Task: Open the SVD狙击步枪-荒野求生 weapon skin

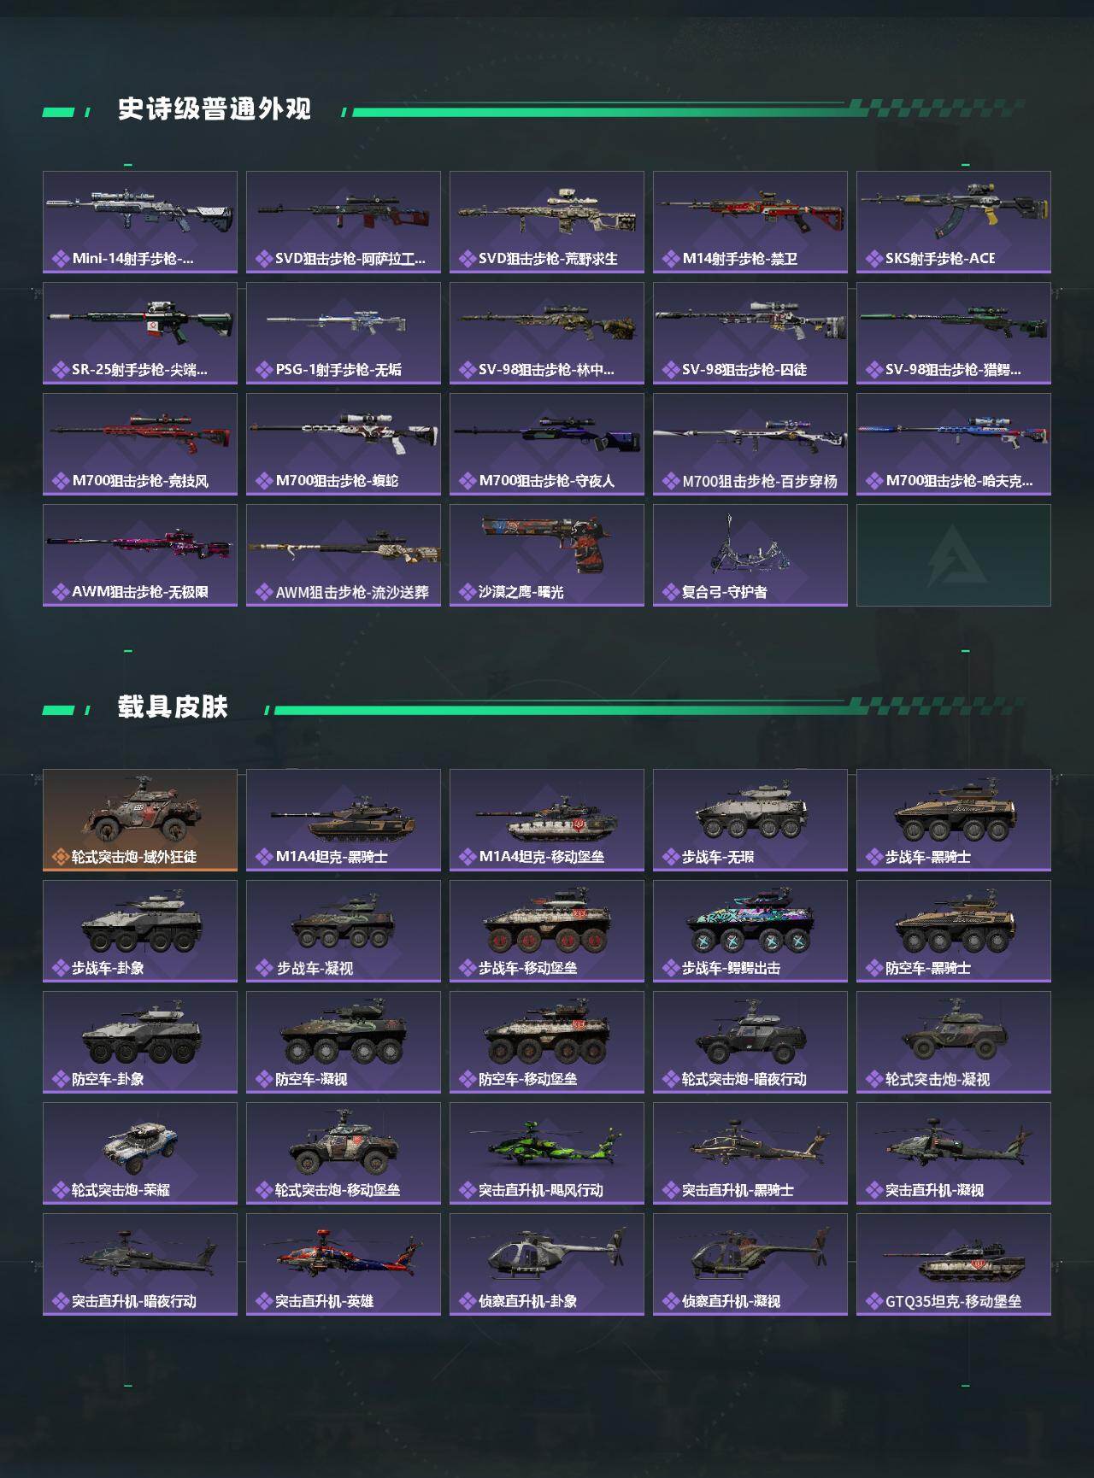Action: [x=547, y=222]
